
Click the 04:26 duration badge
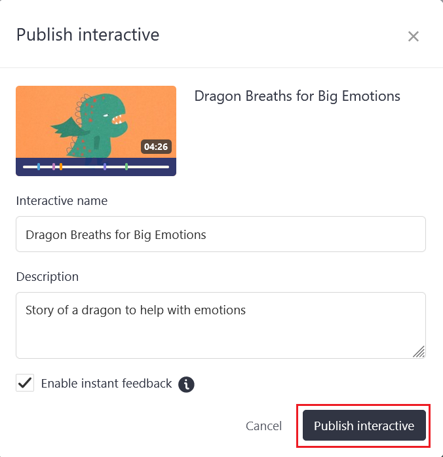pyautogui.click(x=156, y=147)
